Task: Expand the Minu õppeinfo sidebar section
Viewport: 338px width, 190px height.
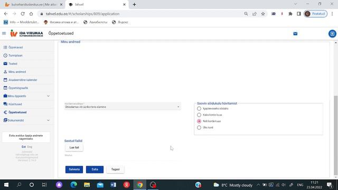Action: click(27, 96)
